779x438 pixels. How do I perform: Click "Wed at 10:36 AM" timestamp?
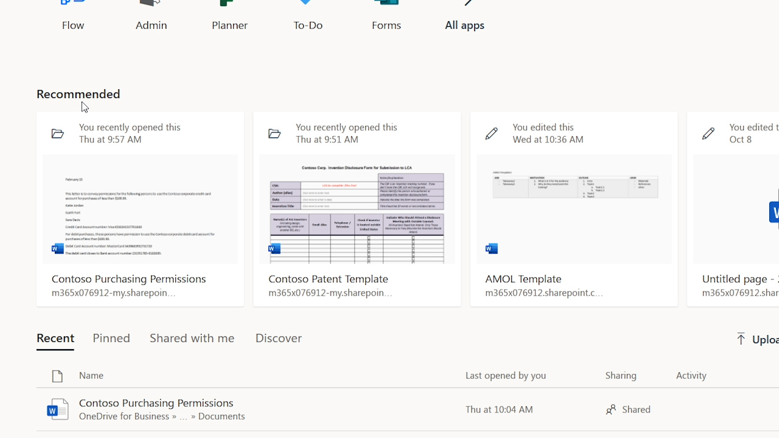coord(548,139)
